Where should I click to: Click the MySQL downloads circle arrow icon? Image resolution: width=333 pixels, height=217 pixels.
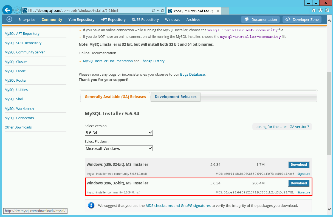click(9, 19)
